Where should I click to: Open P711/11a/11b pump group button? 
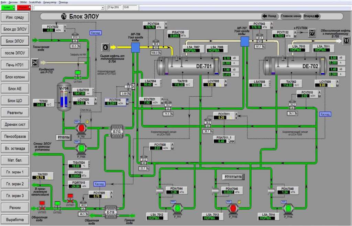click(233, 177)
